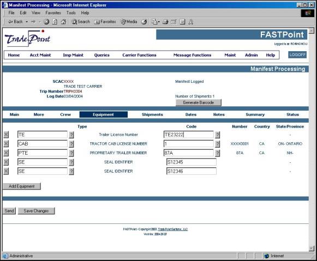Switch to the Status tab

tap(293, 114)
